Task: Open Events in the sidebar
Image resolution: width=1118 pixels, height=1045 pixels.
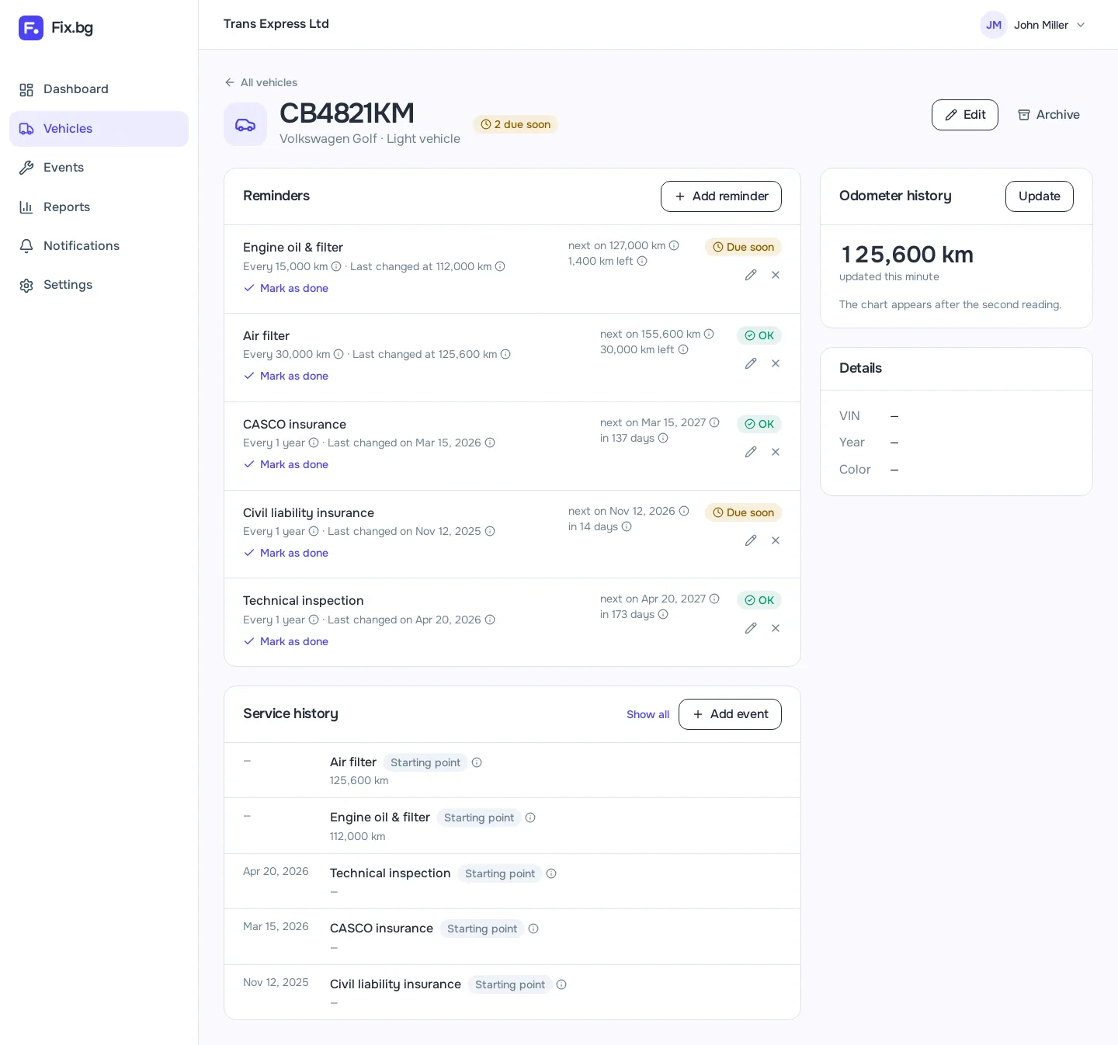Action: [x=99, y=168]
